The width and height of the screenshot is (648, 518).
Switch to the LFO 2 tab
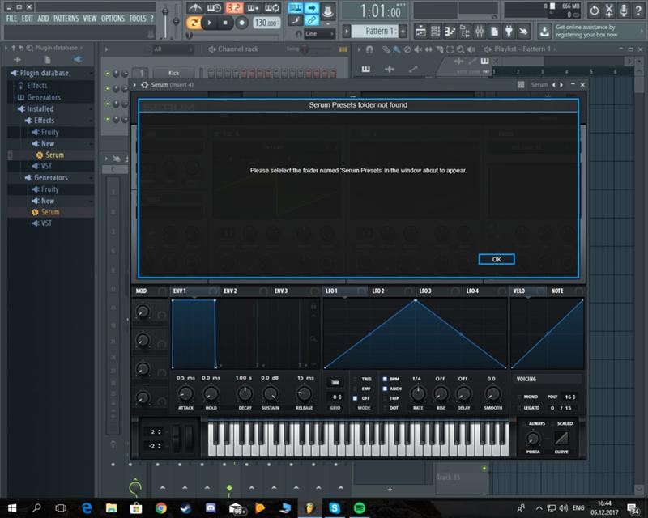[x=378, y=291]
